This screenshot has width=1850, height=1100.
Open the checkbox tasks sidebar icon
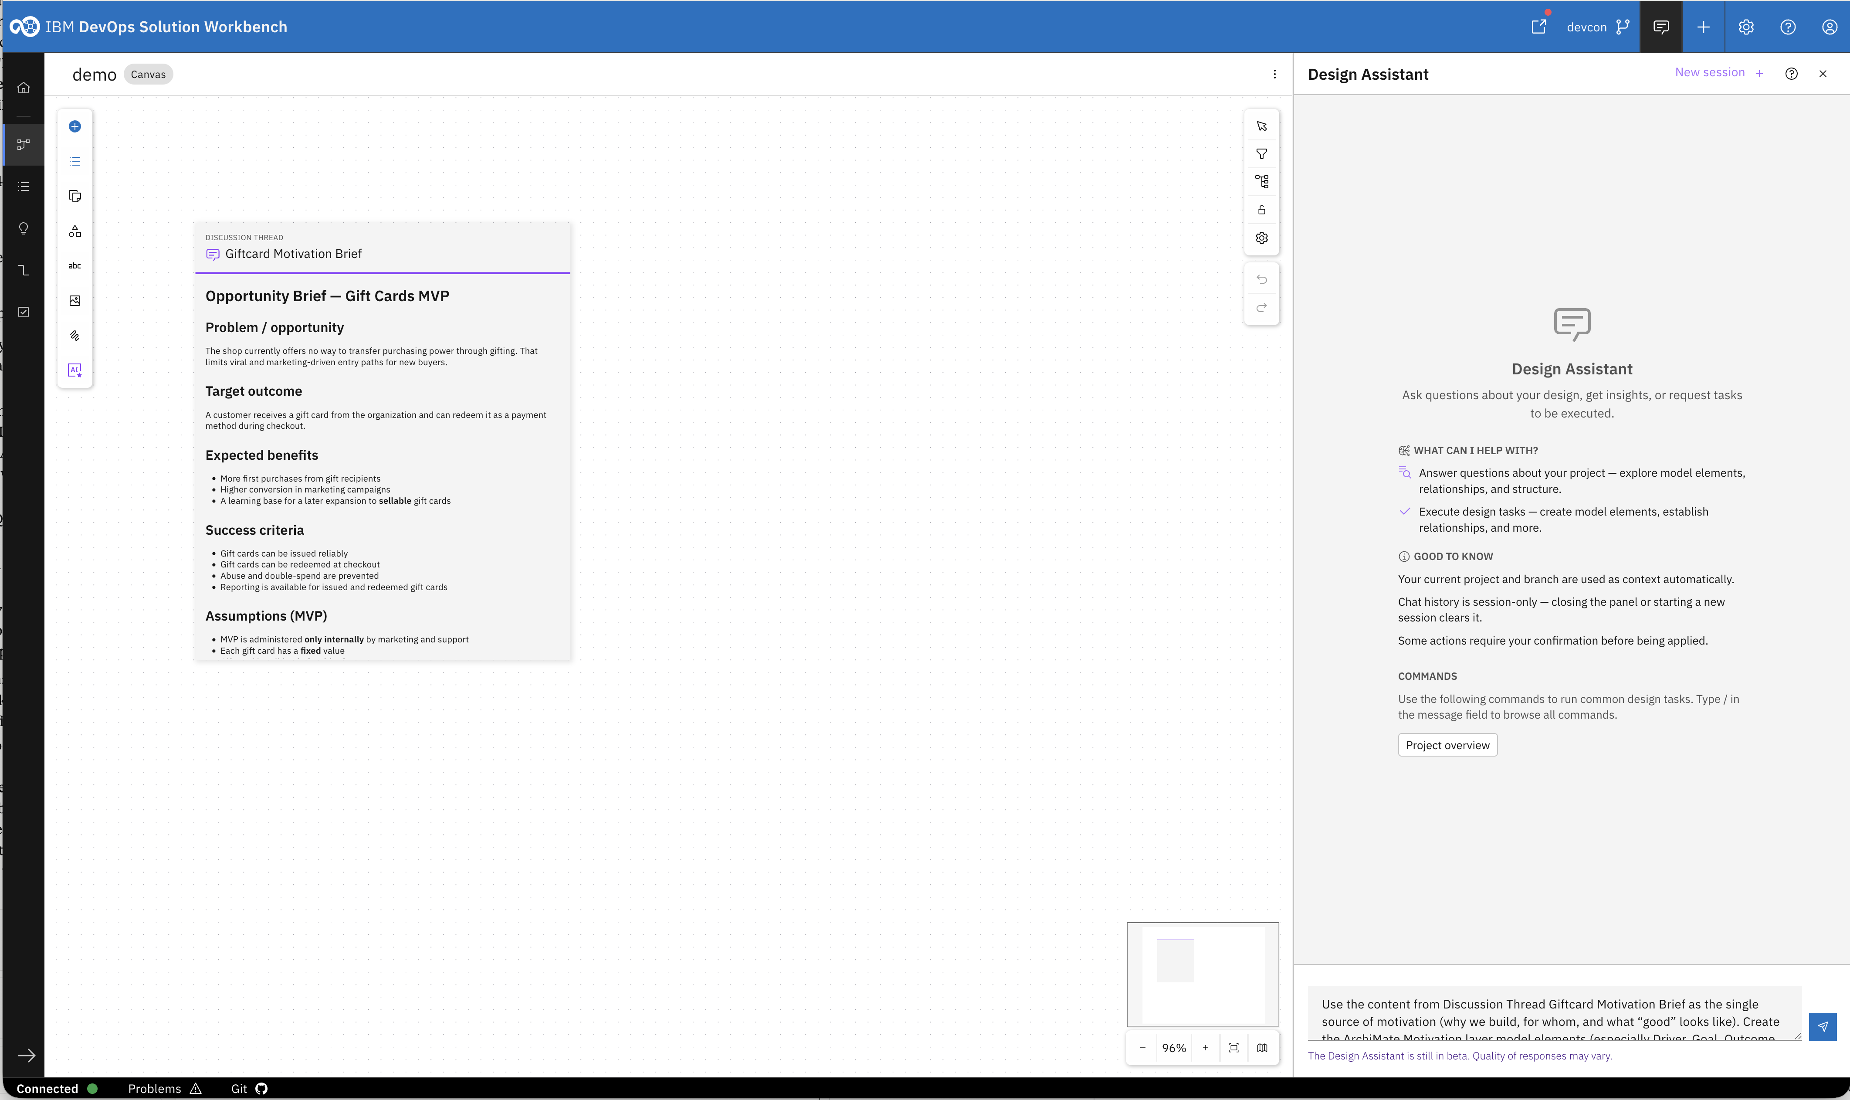coord(24,312)
